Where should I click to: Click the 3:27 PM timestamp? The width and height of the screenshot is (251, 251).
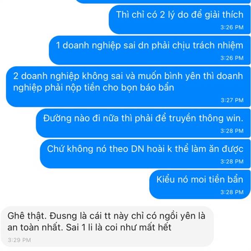click(232, 100)
